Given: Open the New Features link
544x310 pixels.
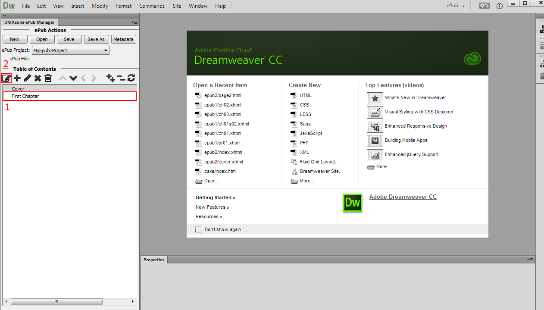Looking at the screenshot, I should tap(213, 207).
